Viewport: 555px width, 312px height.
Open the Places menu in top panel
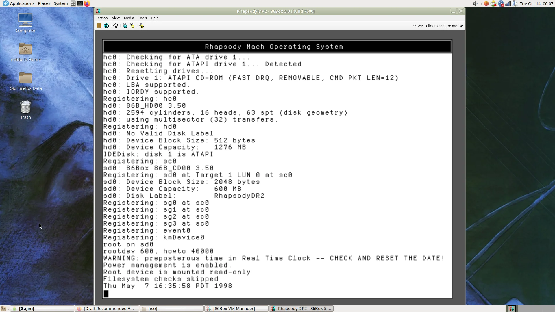click(x=44, y=3)
